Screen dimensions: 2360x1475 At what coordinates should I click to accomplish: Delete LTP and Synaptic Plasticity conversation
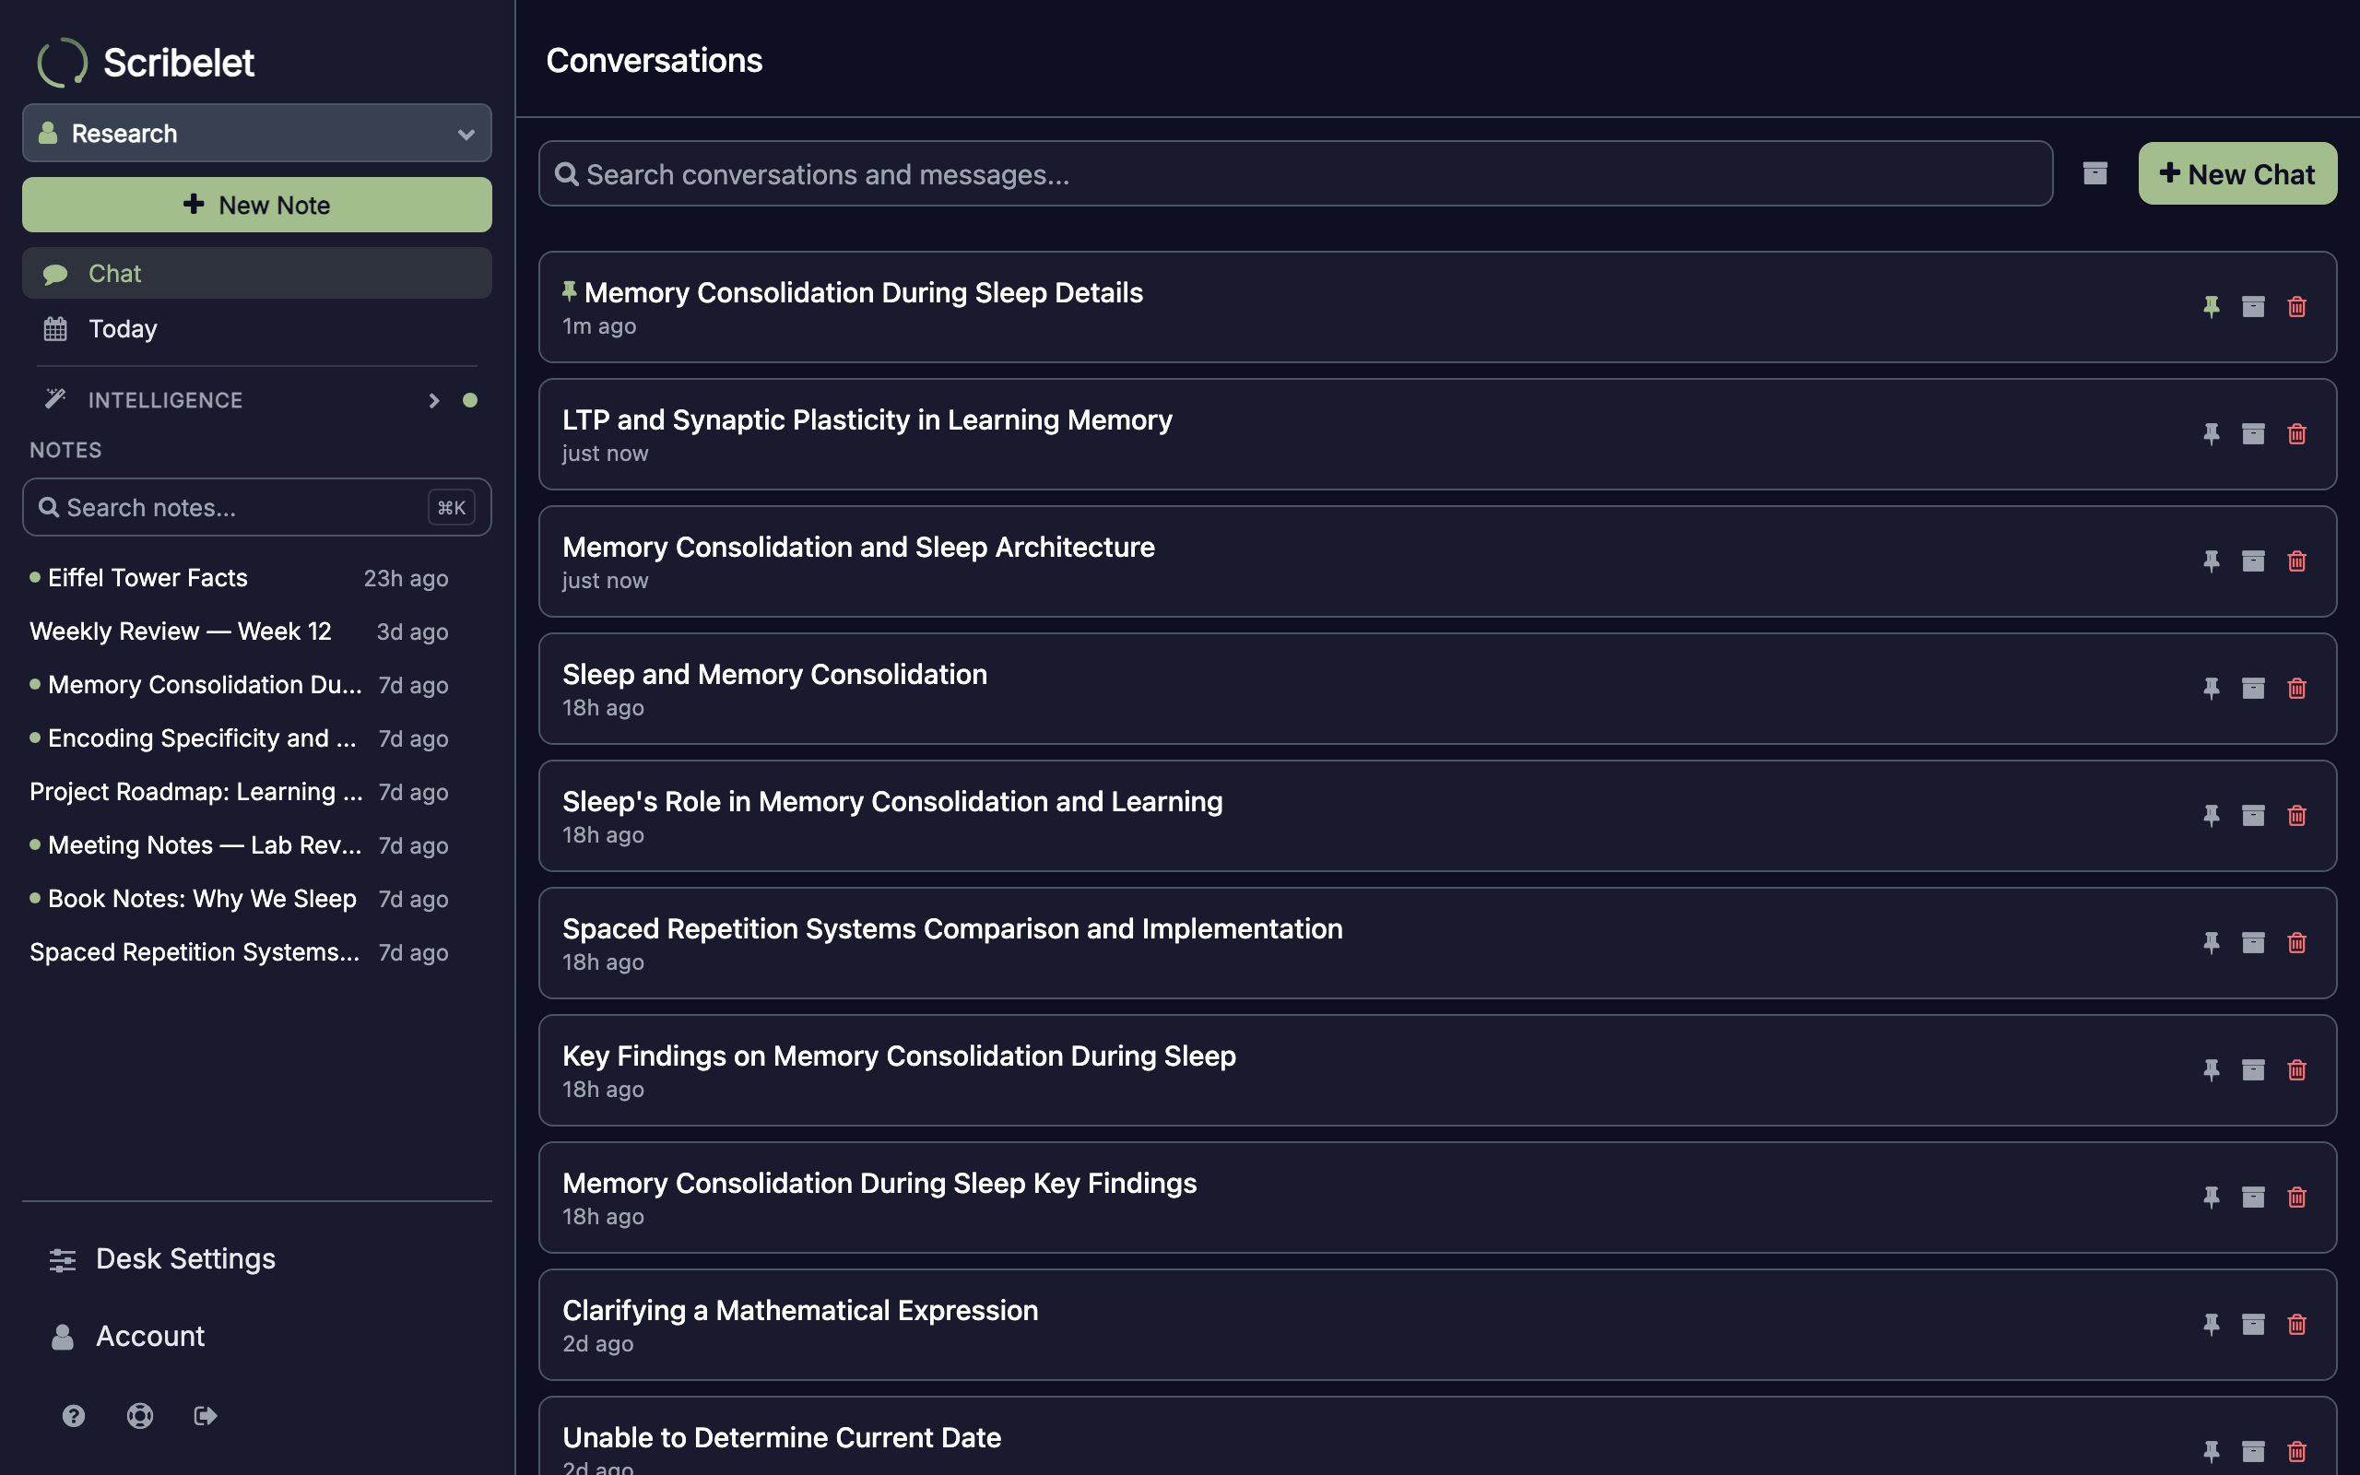point(2296,433)
